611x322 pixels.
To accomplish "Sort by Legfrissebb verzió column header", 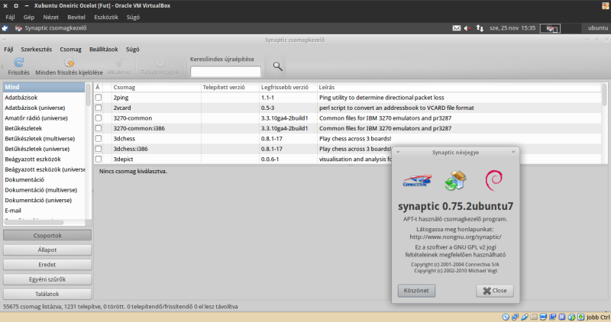I will point(288,87).
